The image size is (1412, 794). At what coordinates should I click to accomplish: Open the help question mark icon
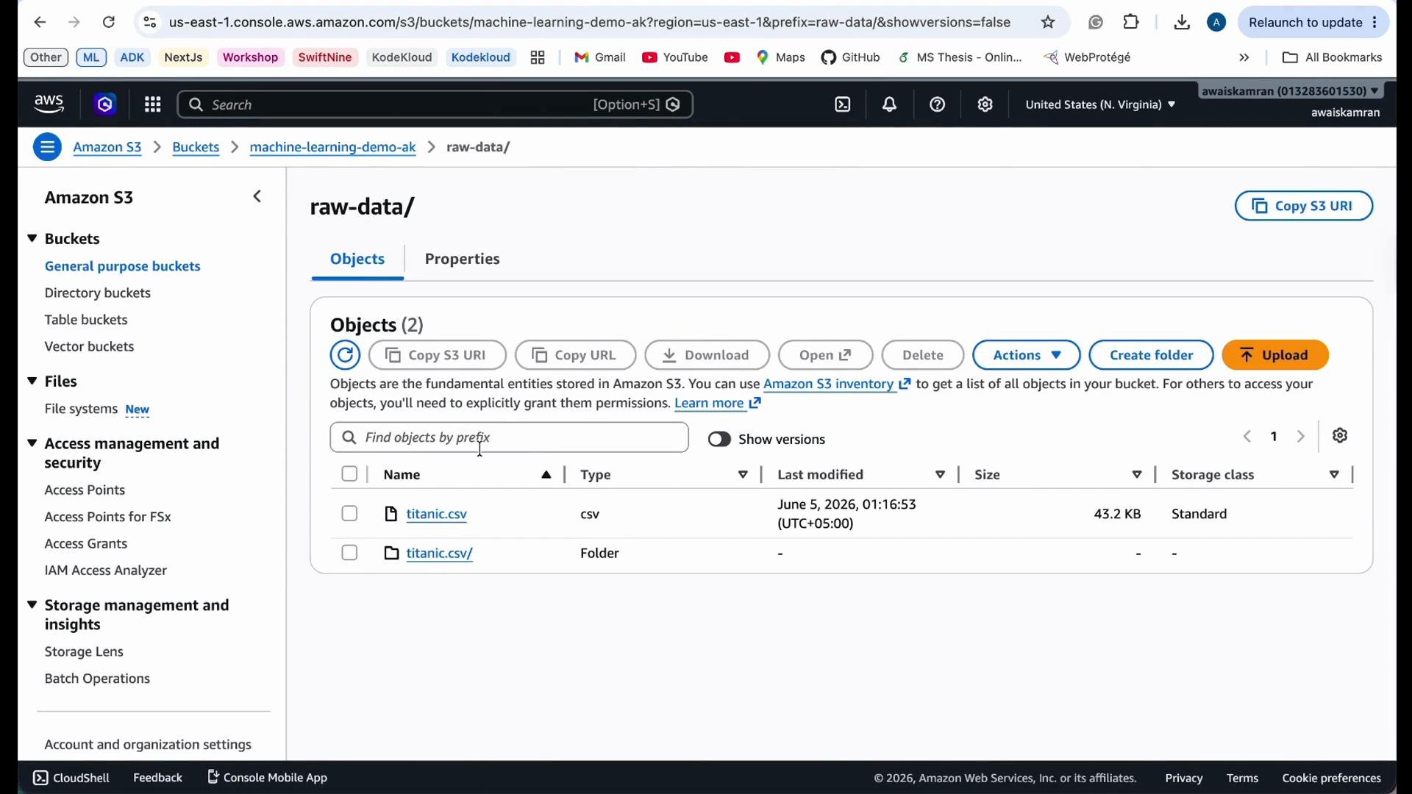tap(938, 105)
